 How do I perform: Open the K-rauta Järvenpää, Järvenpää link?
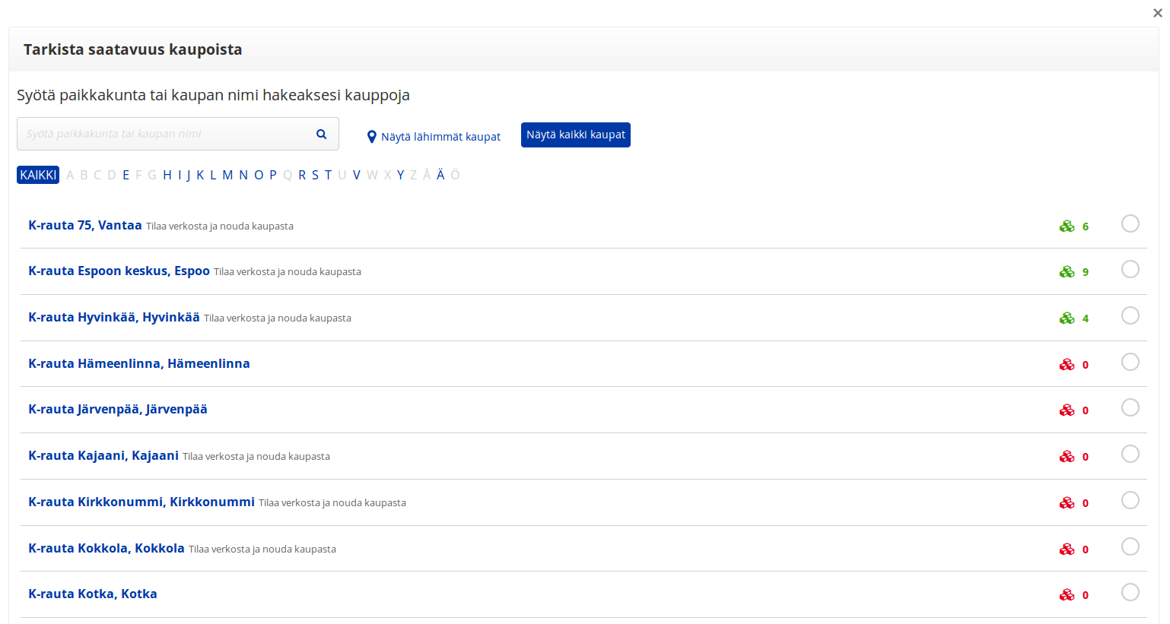[x=118, y=409]
